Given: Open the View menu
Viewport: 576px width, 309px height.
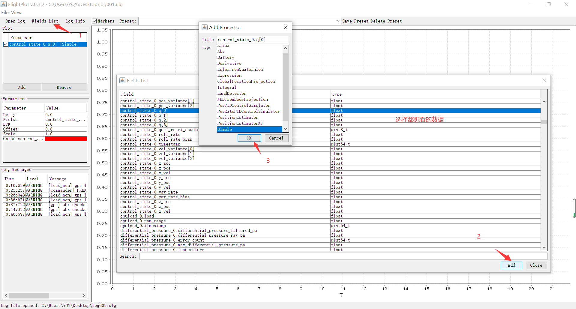Looking at the screenshot, I should 16,12.
